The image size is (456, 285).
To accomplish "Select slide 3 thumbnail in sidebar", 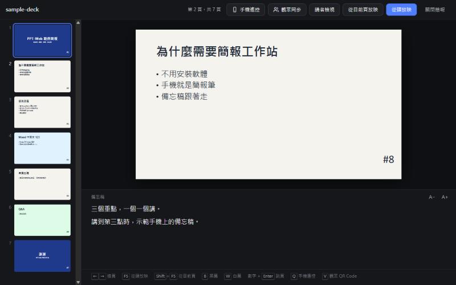I will (42, 112).
